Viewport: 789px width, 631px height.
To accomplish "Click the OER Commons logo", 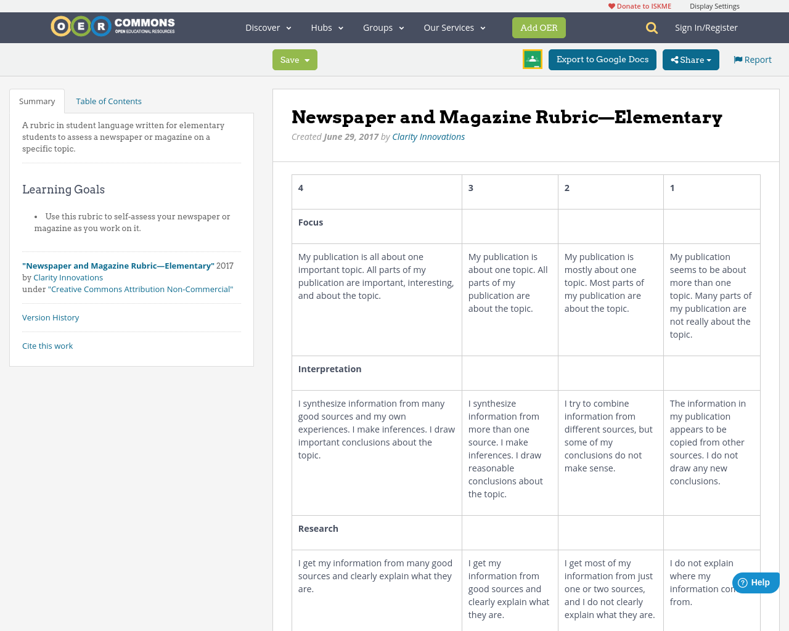I will point(112,25).
